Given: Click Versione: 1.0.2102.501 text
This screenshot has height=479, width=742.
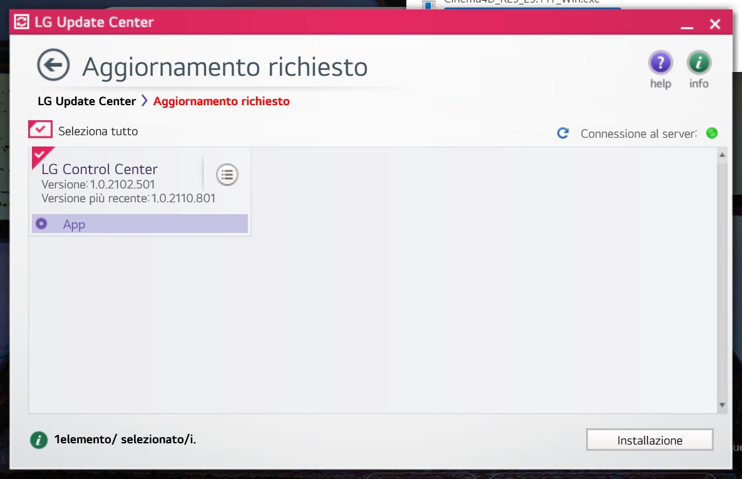Looking at the screenshot, I should [x=98, y=184].
